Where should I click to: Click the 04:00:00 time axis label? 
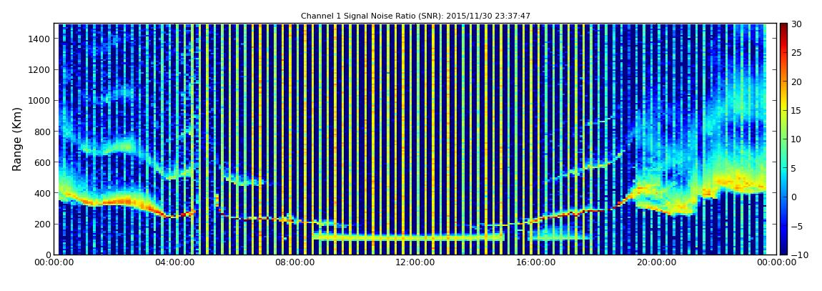click(174, 262)
